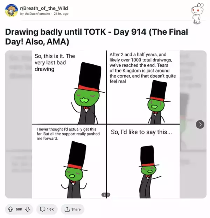Click the blurred gallery area left of comic
Image resolution: width=210 pixels, height=218 pixels.
19,124
